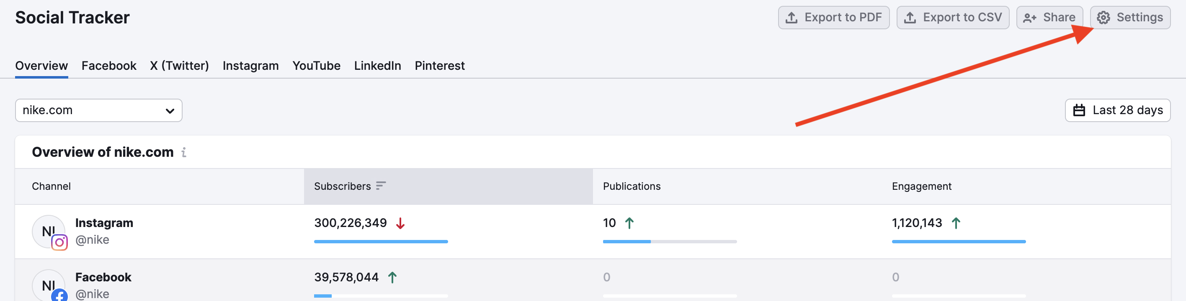Click the calendar icon in date range
Screen dimensions: 1186x301
1079,110
